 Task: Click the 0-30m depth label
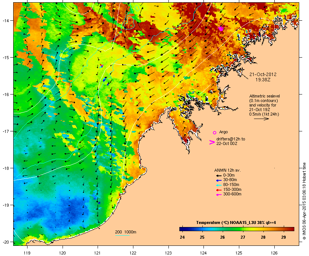(229, 175)
